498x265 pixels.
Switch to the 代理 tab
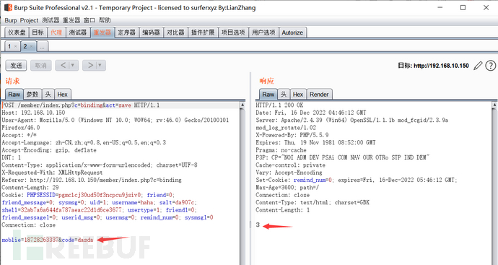click(x=56, y=32)
